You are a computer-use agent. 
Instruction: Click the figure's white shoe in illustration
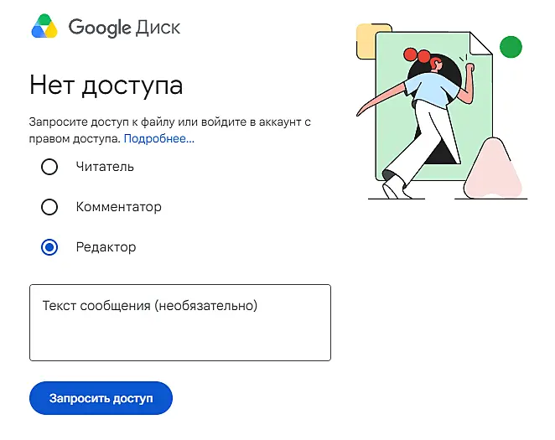(395, 187)
